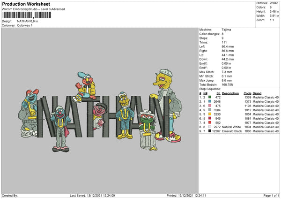The height and width of the screenshot is (199, 281).
Task: Click stitch count "472" in stop row 1
Action: click(218, 97)
